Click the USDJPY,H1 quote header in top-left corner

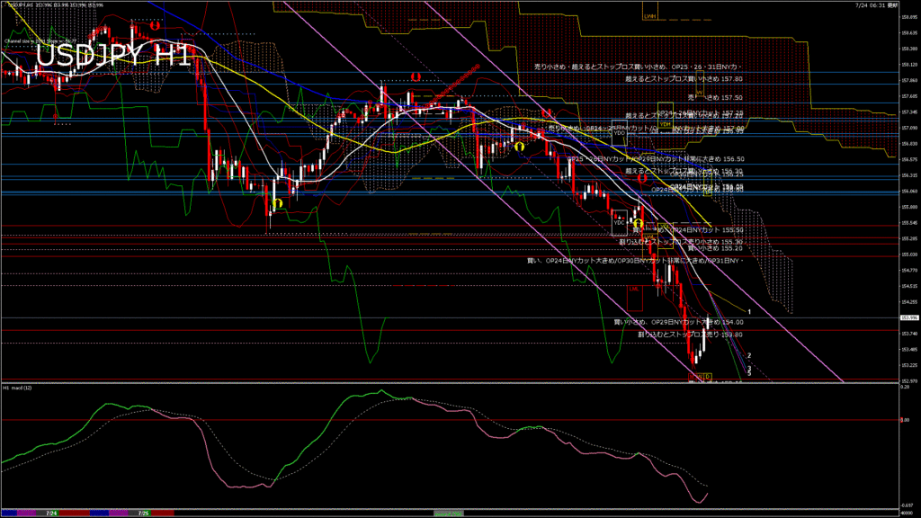click(56, 4)
